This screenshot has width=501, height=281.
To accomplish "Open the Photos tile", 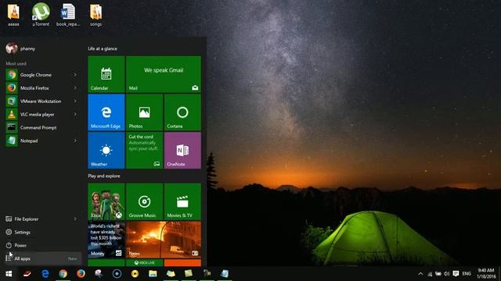I will 144,112.
